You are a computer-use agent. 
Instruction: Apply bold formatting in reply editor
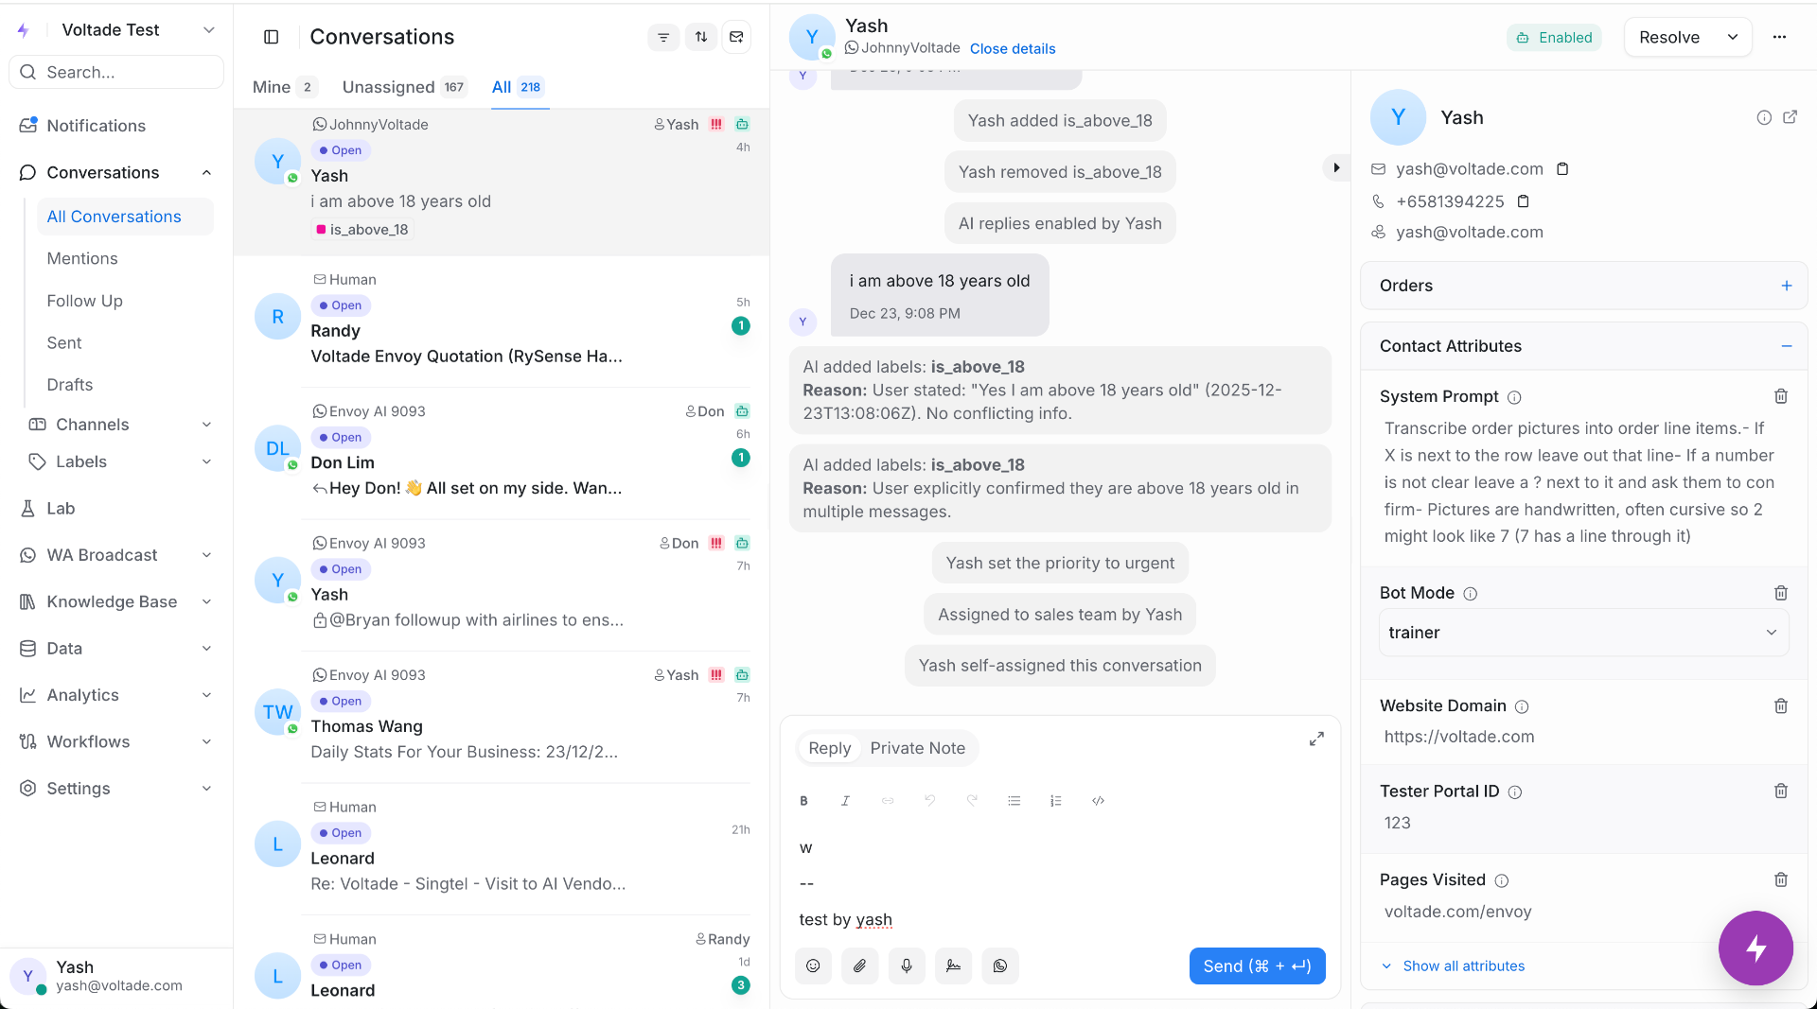[x=803, y=801]
